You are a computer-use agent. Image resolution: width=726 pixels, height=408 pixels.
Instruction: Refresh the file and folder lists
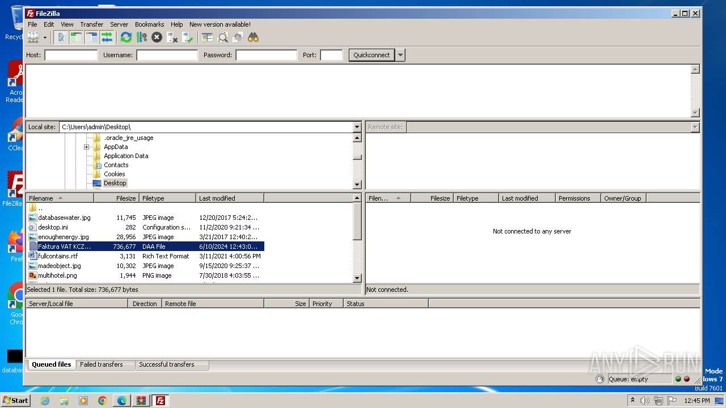tap(126, 37)
